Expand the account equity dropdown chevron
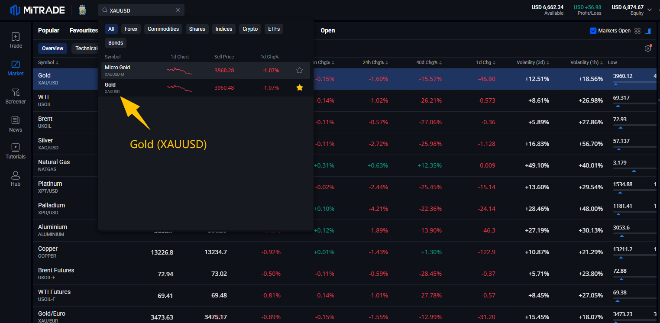Screen dimensions: 660x323 [650, 10]
